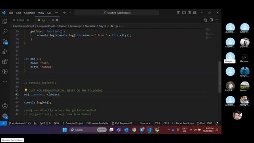Click the Untitled (Workspace) command center search
254x143 pixels.
pyautogui.click(x=117, y=13)
